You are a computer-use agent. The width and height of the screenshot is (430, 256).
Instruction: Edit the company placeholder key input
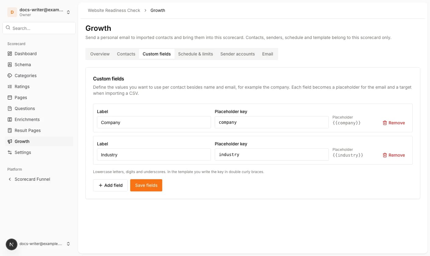coord(272,122)
